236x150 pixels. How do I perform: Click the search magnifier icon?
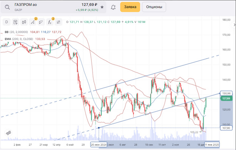(x=7, y=7)
